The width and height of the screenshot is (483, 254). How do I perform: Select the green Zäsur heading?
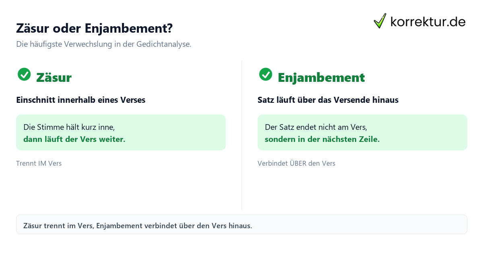(x=54, y=77)
